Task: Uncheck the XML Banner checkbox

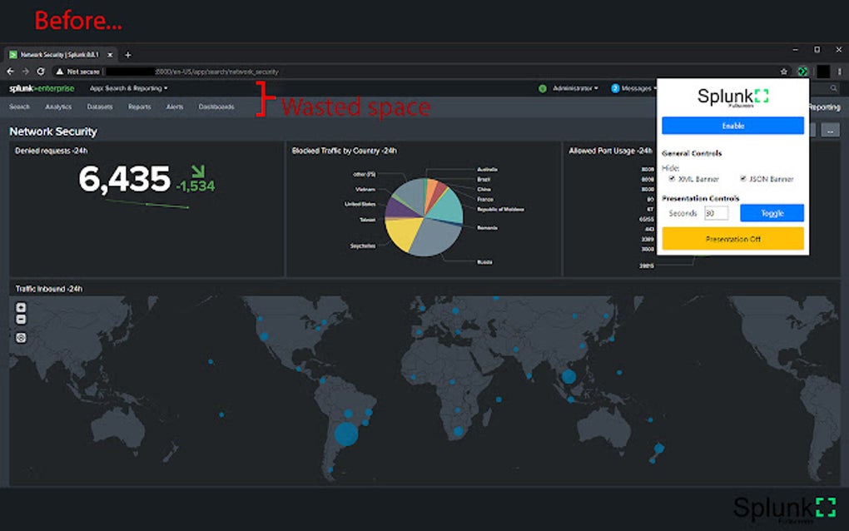Action: pyautogui.click(x=672, y=178)
